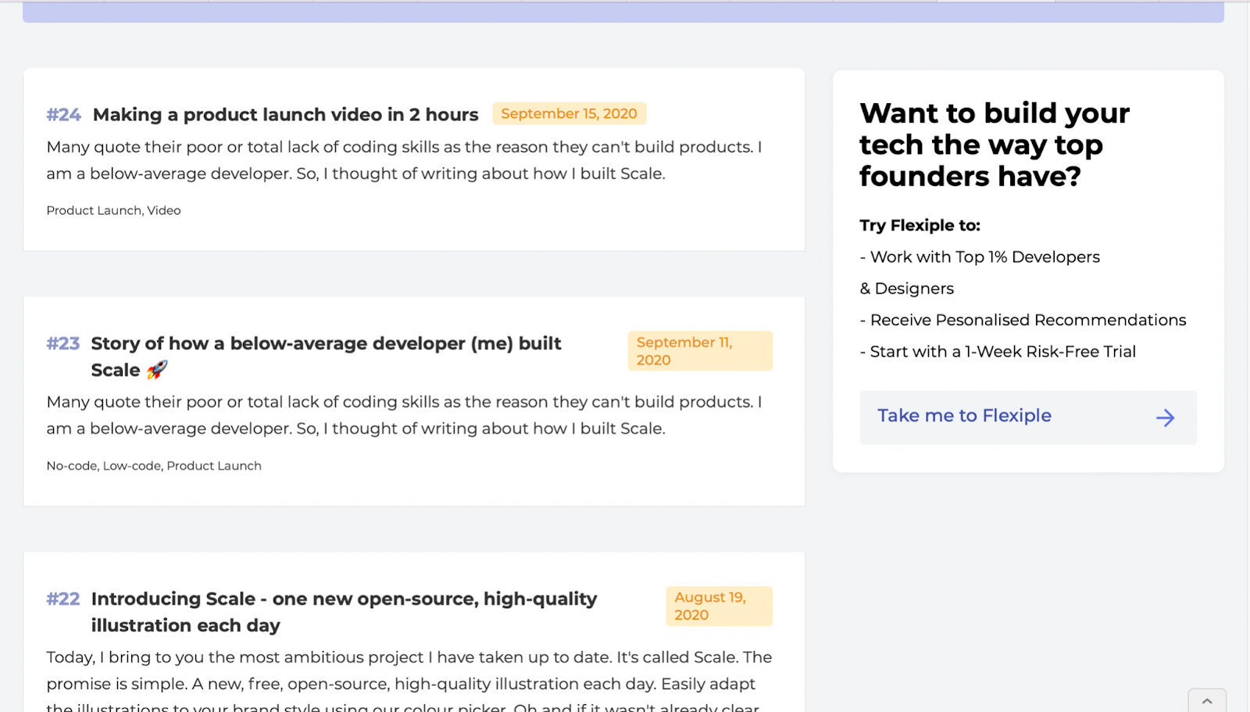Click the Try Flexiple to: subheading
1250x712 pixels.
click(920, 226)
